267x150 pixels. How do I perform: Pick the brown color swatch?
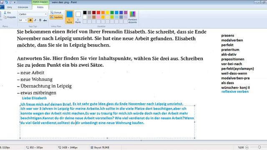[94, 17]
